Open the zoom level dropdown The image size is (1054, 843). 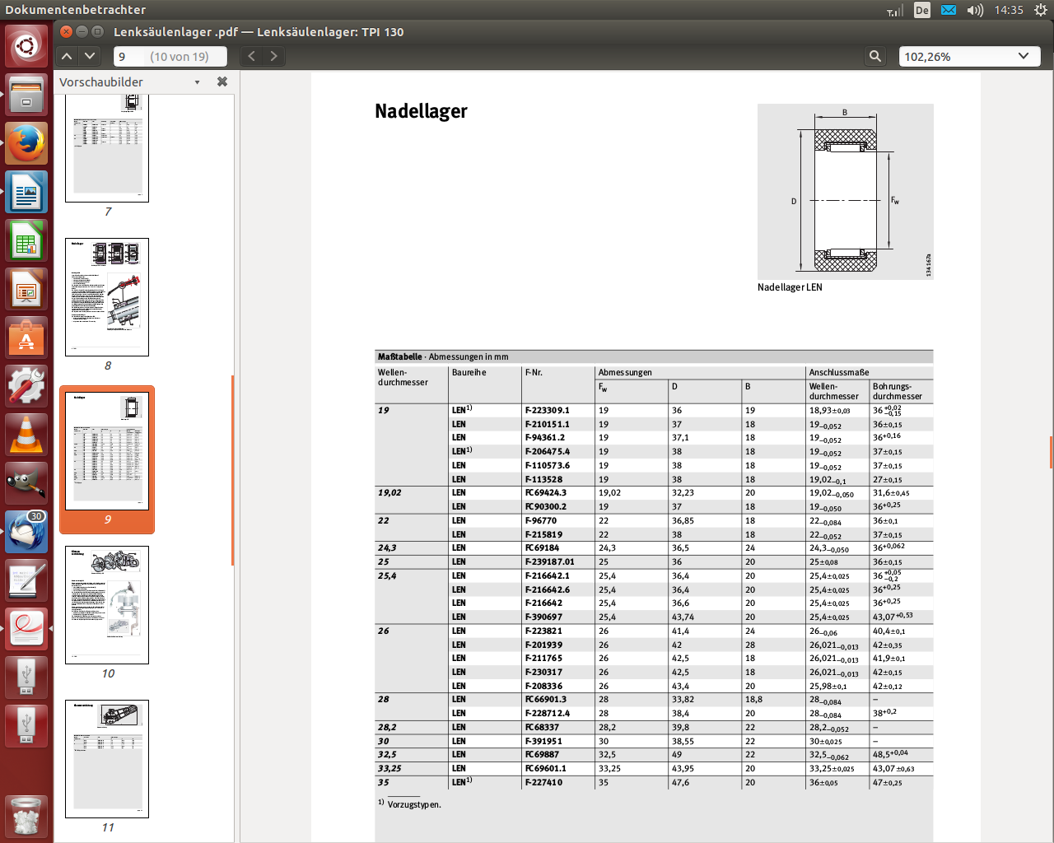click(x=1023, y=56)
